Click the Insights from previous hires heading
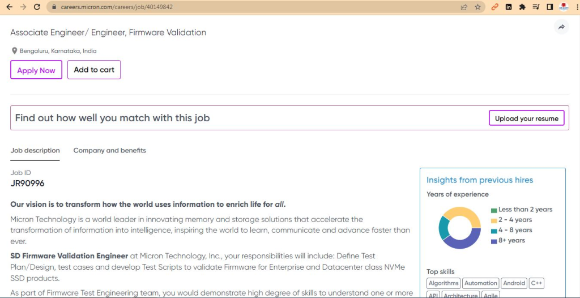Image resolution: width=580 pixels, height=298 pixels. click(480, 180)
